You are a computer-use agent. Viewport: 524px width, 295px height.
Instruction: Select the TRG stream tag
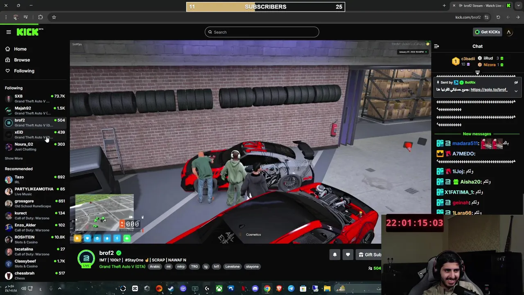194,266
